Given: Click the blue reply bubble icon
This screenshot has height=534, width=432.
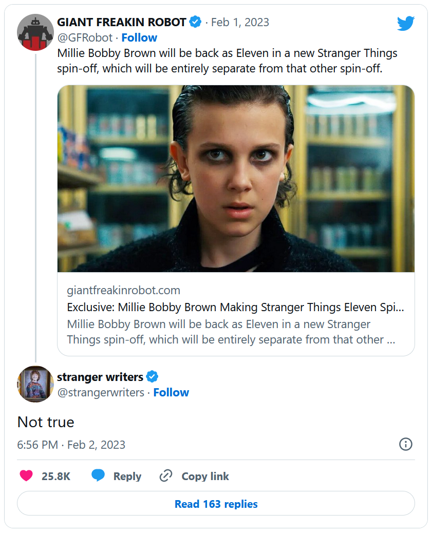Looking at the screenshot, I should pyautogui.click(x=98, y=476).
